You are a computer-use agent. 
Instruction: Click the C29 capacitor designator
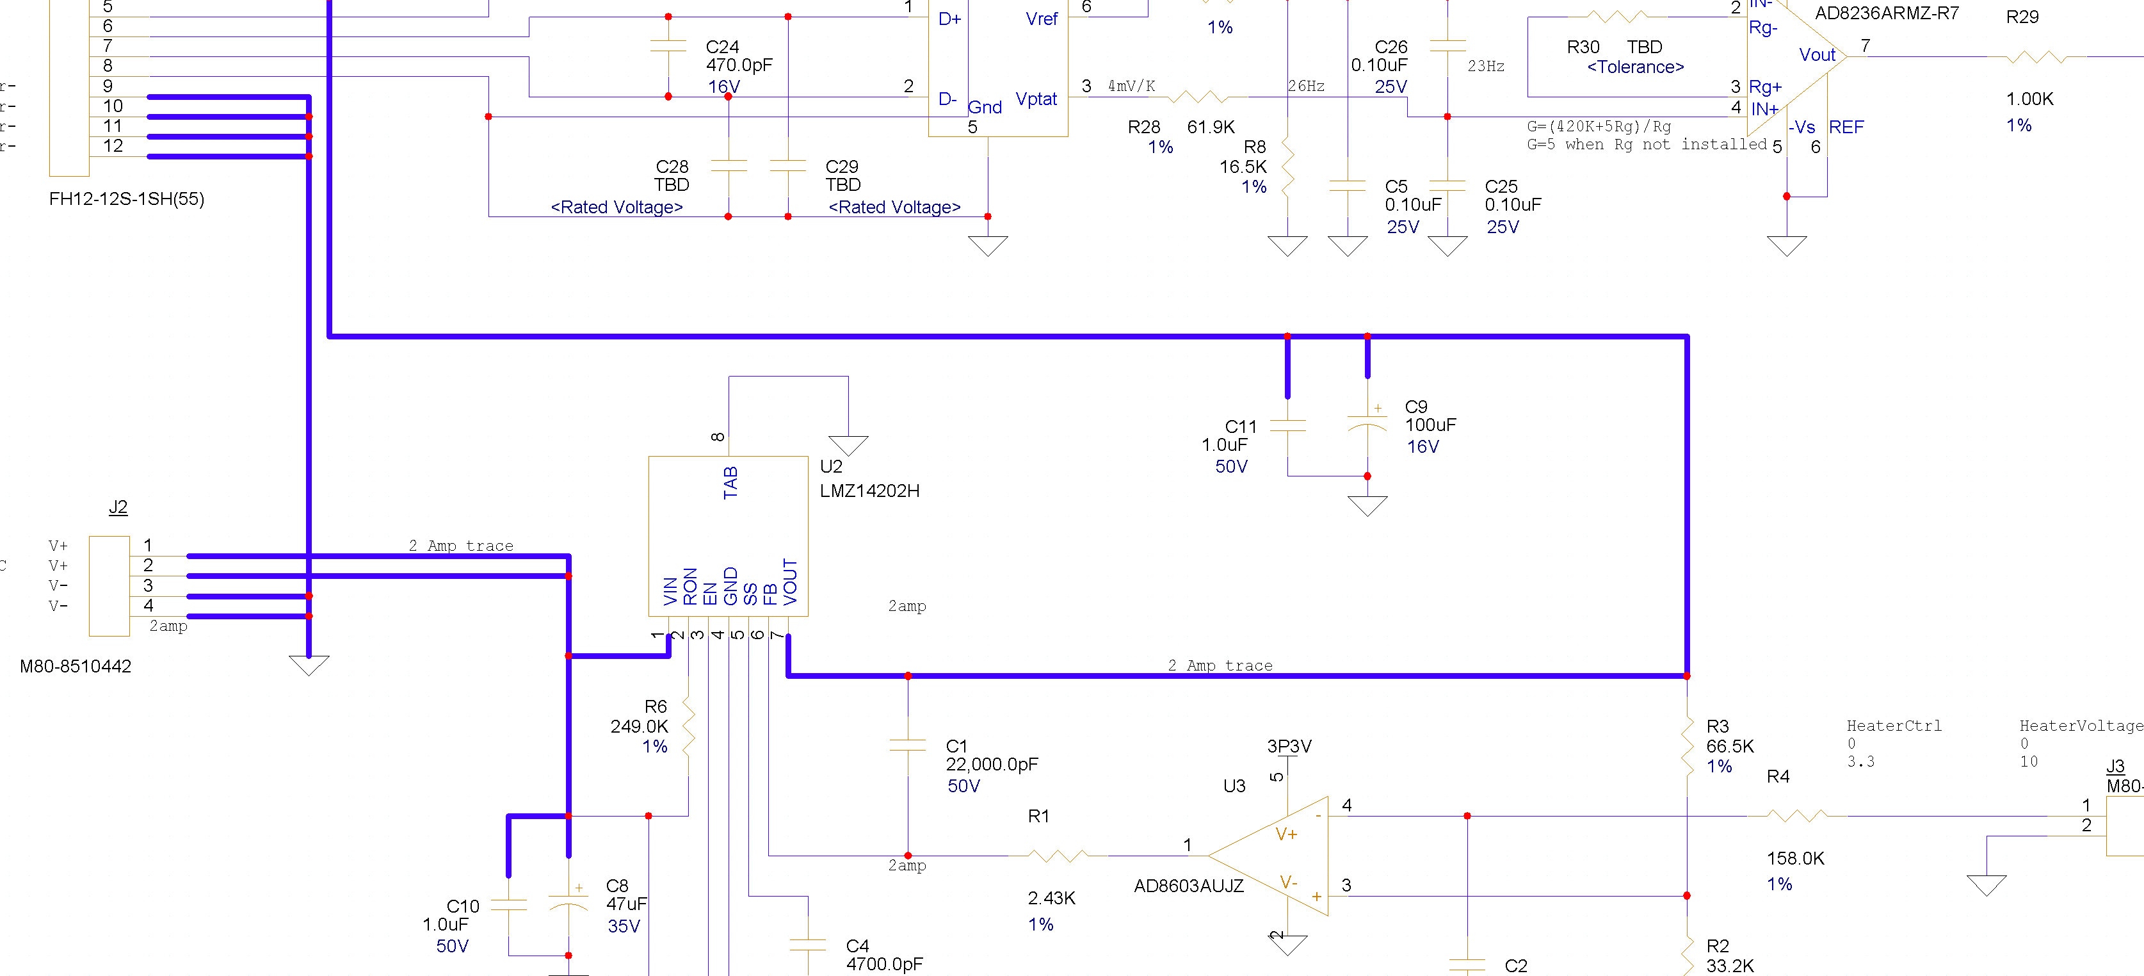tap(841, 167)
